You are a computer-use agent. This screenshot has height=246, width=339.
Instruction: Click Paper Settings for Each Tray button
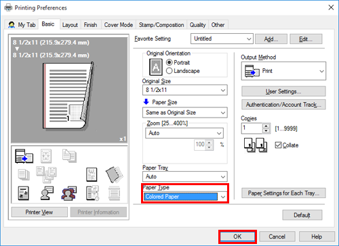click(x=283, y=193)
